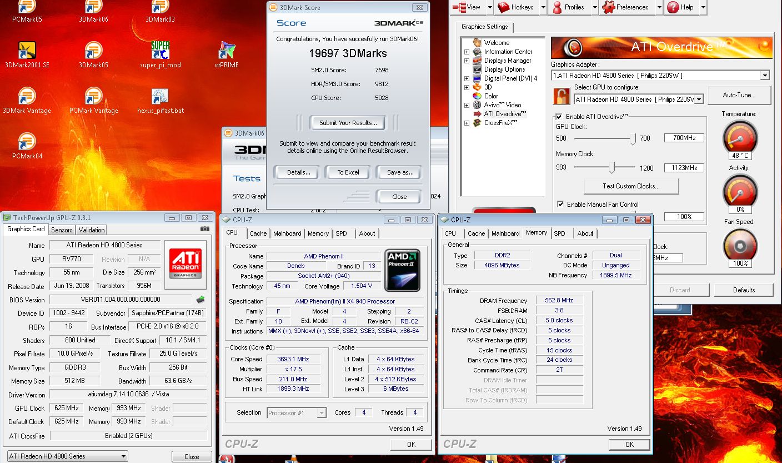Screen dimensions: 782x463
Task: Click the Close button in GPU-Z
Action: click(x=192, y=456)
